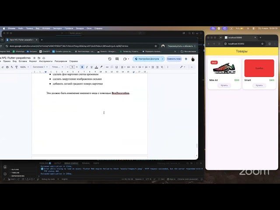Open the text color picker
This screenshot has height=210, width=280.
point(96,67)
